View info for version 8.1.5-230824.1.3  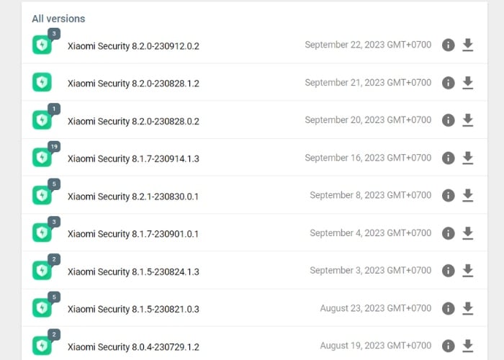(x=448, y=271)
